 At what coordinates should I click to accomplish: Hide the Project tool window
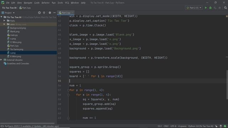tap(55, 13)
